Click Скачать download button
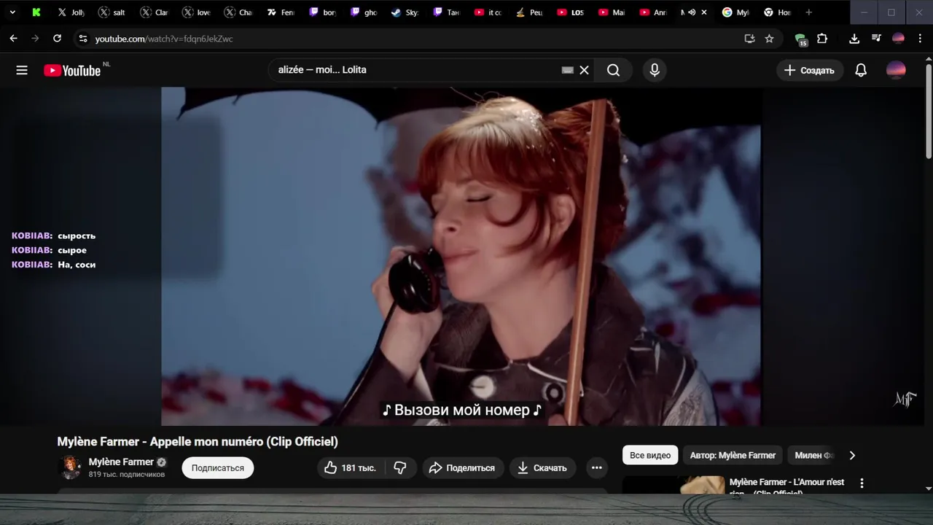Image resolution: width=933 pixels, height=525 pixels. (542, 468)
